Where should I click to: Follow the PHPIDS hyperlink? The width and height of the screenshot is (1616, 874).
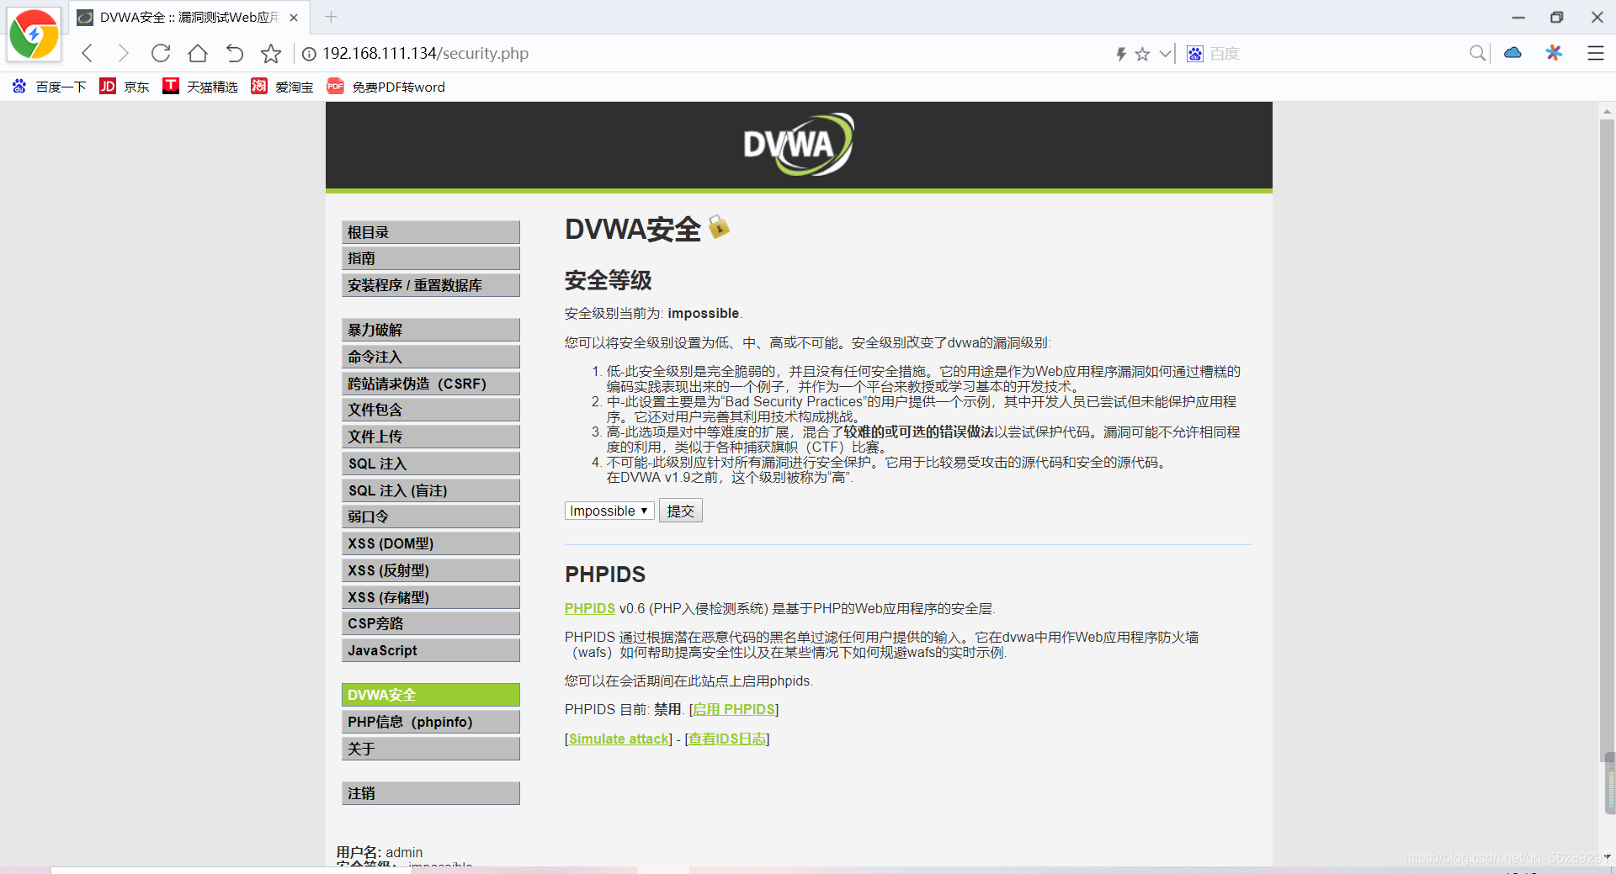[590, 608]
